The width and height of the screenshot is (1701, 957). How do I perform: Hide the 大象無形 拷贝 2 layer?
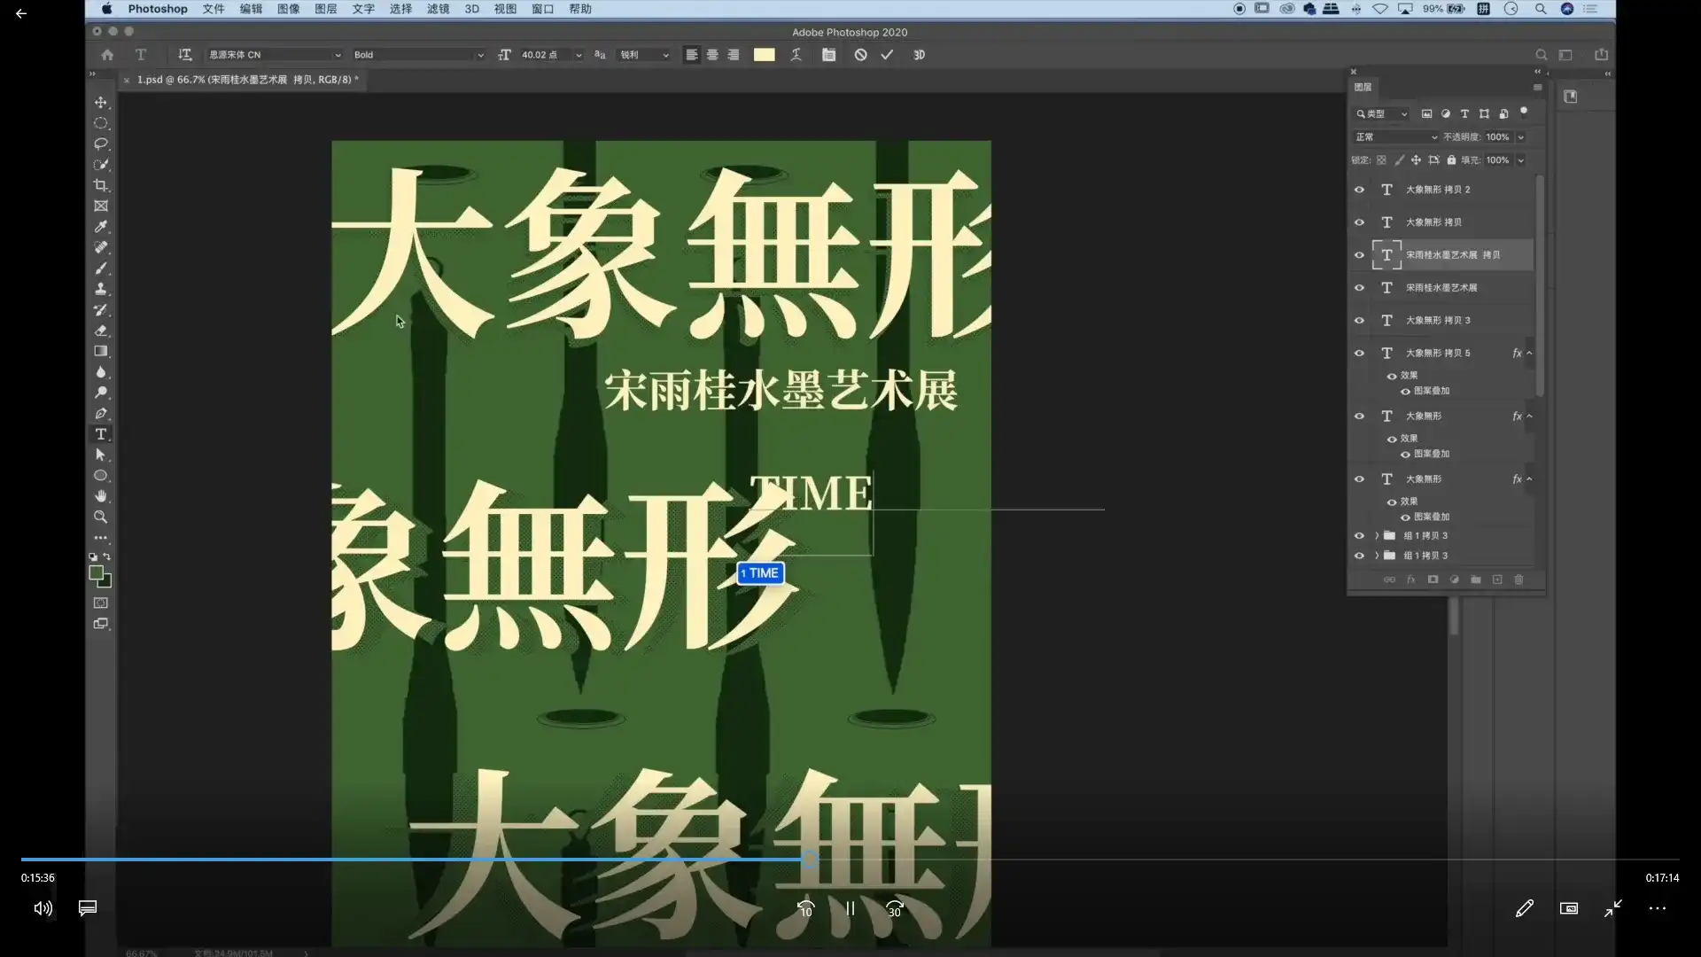click(1360, 189)
